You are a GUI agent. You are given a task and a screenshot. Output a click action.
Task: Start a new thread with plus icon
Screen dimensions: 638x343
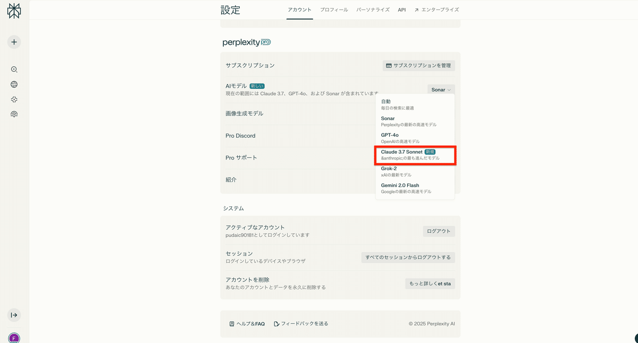click(x=14, y=42)
